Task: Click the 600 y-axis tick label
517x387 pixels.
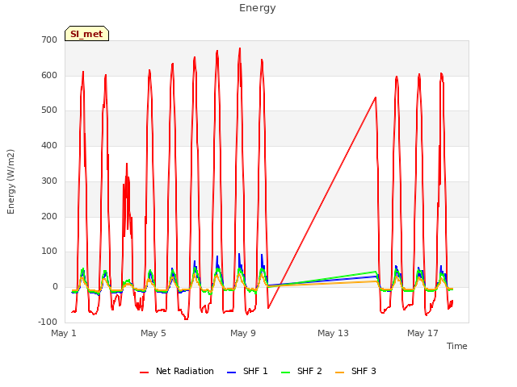Action: click(49, 75)
